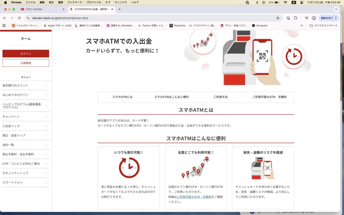Open the Genspark bookmark
Viewport: 344px width, 215px height.
click(260, 26)
